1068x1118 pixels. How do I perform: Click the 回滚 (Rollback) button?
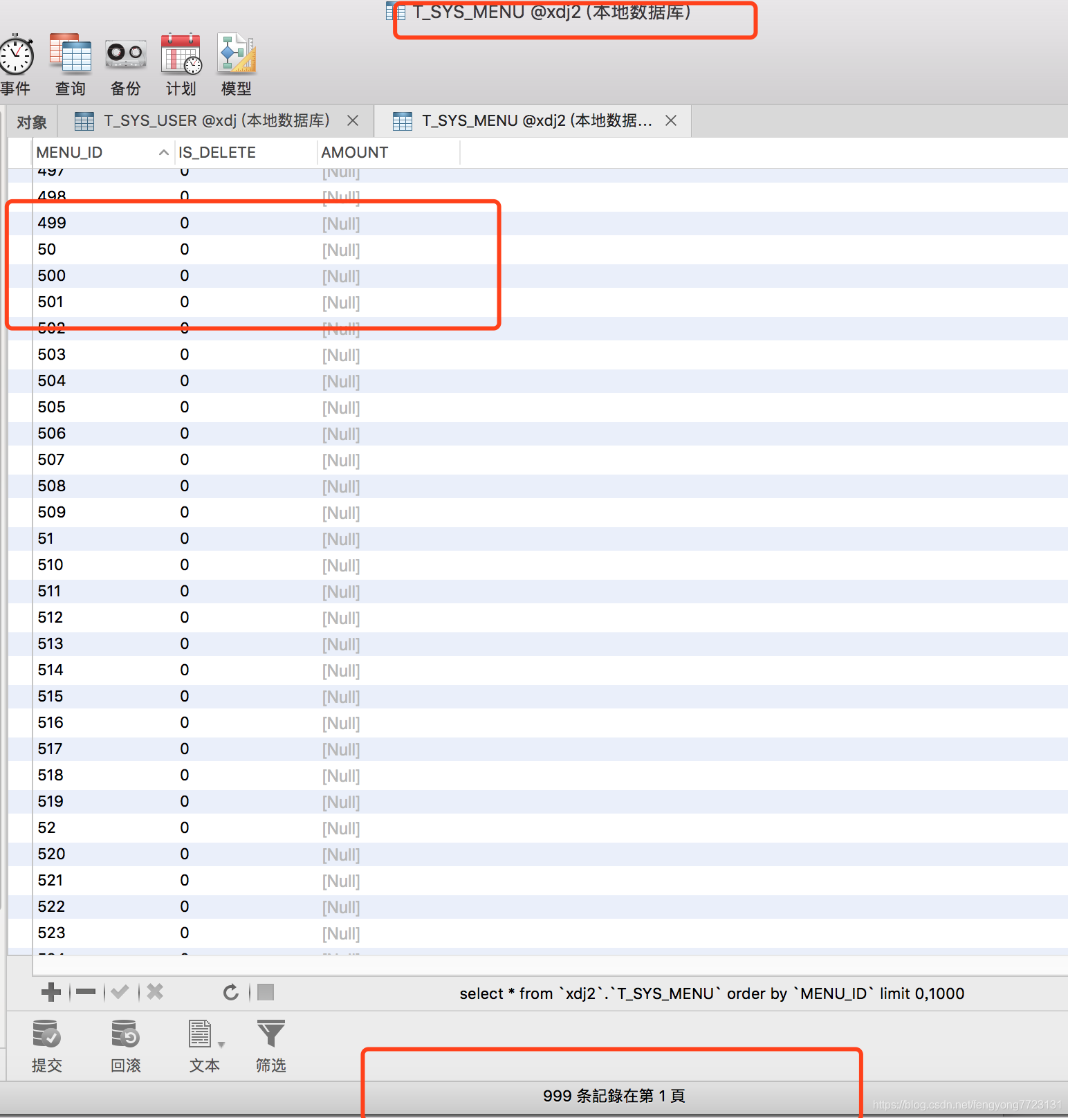click(126, 1045)
